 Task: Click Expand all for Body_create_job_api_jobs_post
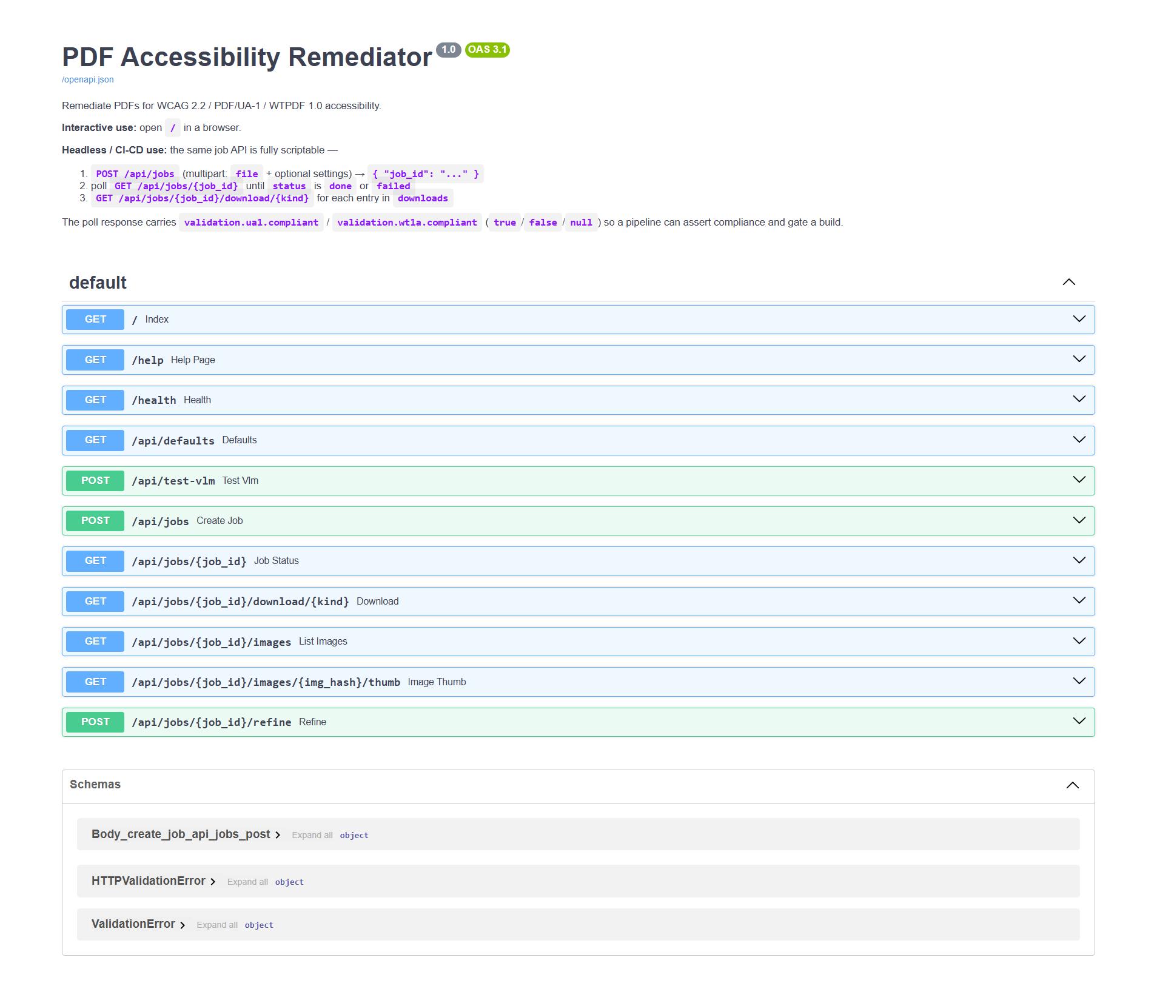click(x=312, y=836)
